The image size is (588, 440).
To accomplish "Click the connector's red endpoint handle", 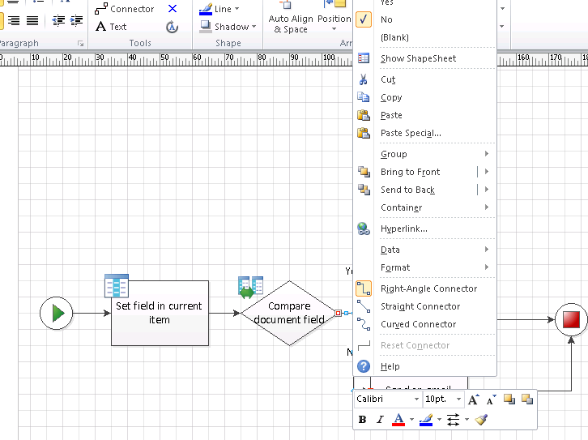I will pos(338,313).
